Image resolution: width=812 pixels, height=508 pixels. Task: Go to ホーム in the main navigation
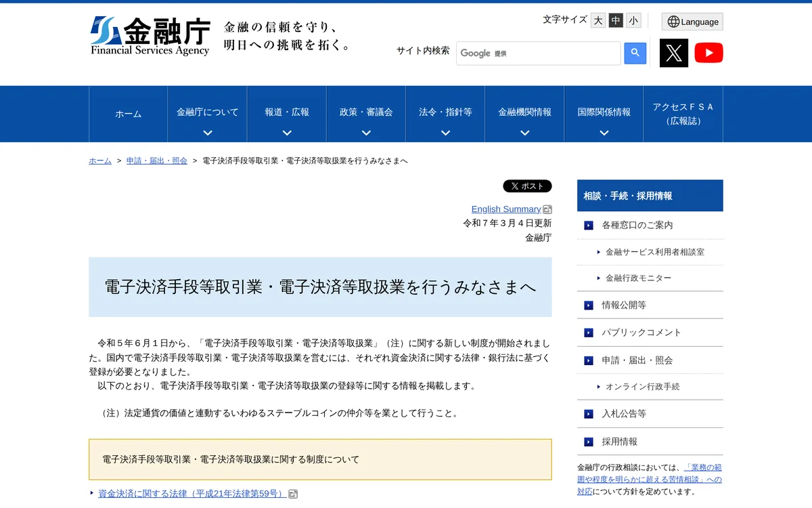pyautogui.click(x=129, y=114)
